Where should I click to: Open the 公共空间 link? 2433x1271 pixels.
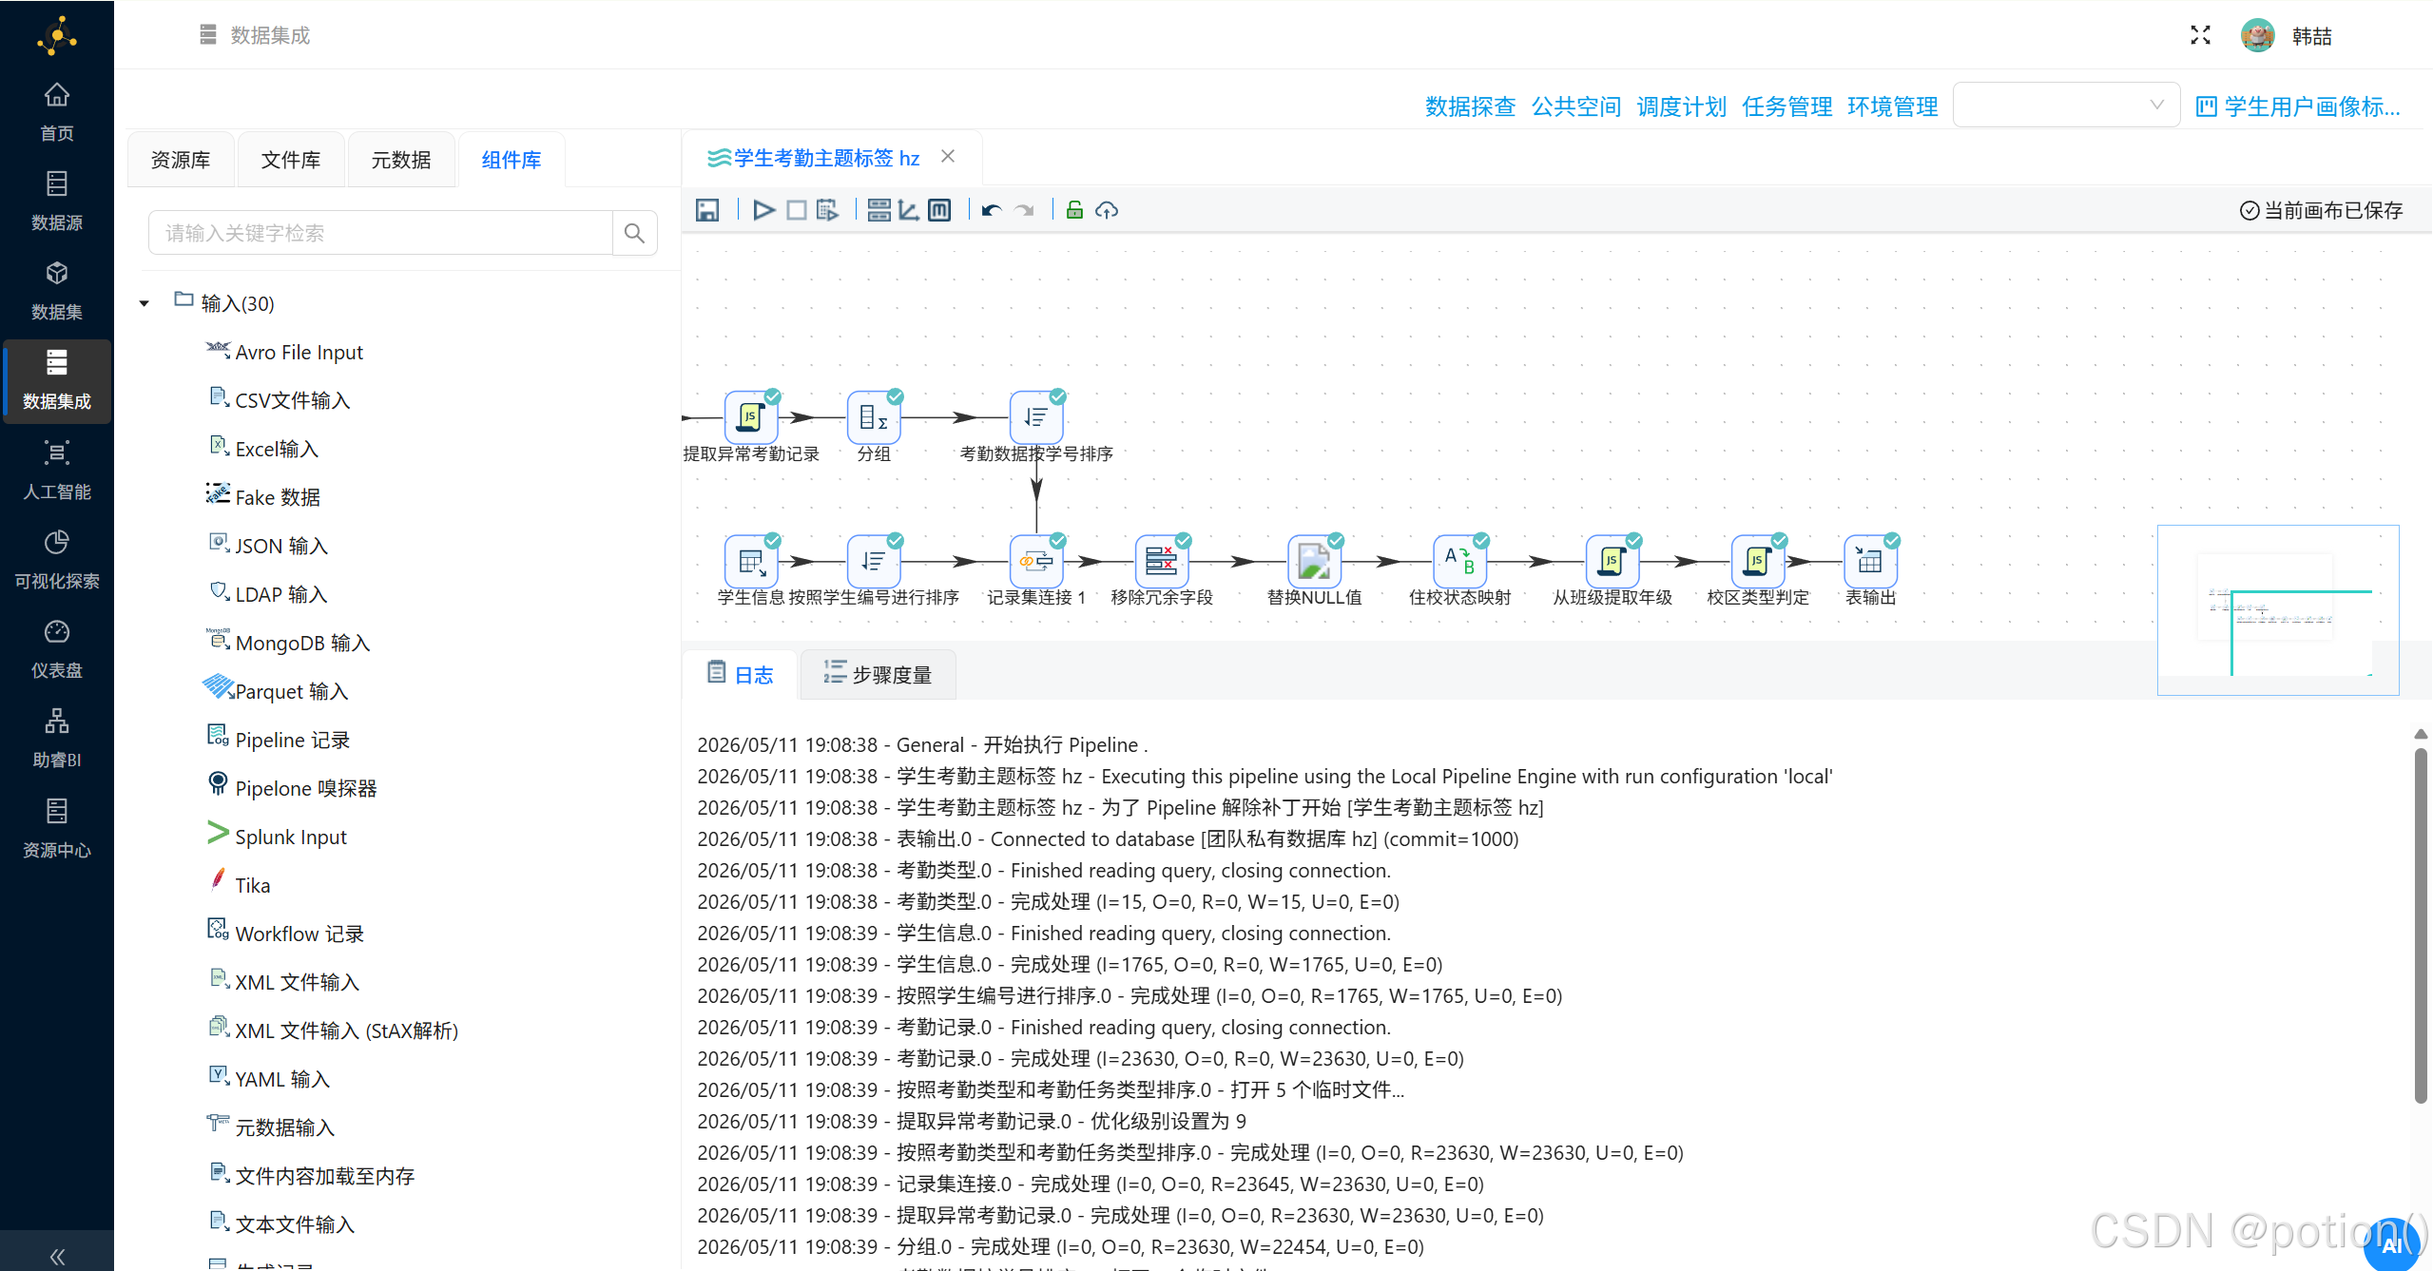1576,106
